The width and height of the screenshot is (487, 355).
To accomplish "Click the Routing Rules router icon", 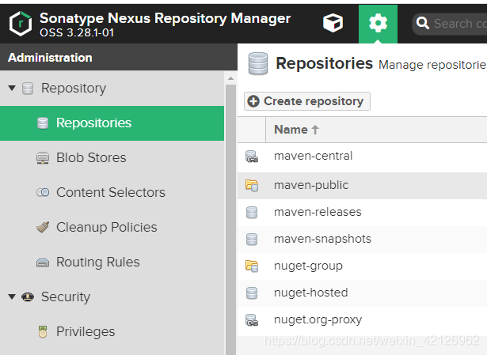I will click(43, 263).
